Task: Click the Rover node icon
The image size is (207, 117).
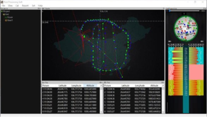Action: (6, 17)
